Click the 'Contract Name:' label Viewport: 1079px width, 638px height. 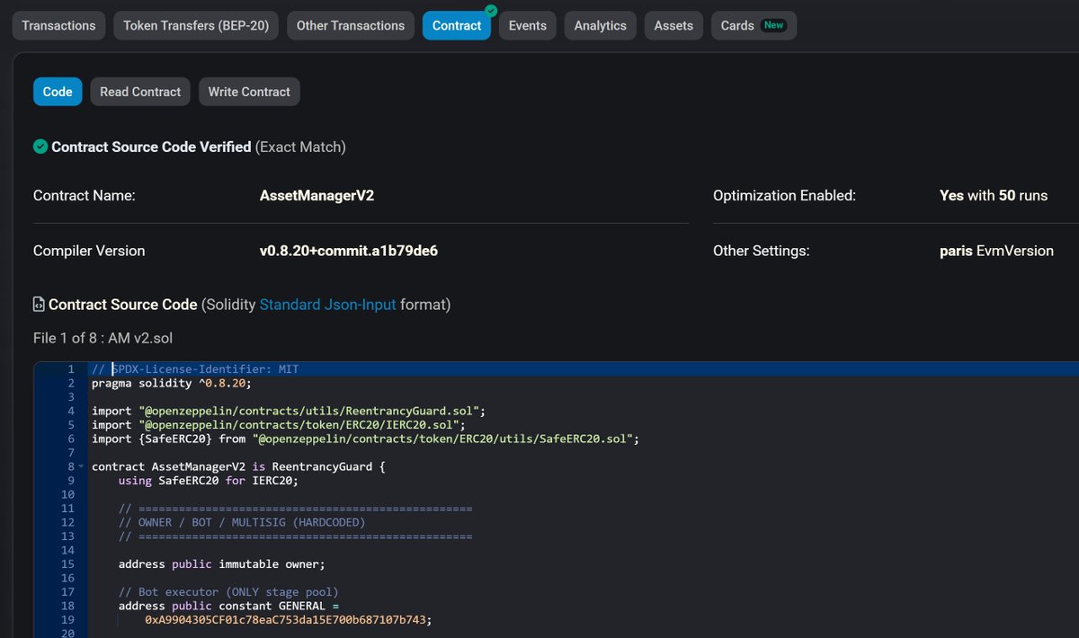click(85, 195)
